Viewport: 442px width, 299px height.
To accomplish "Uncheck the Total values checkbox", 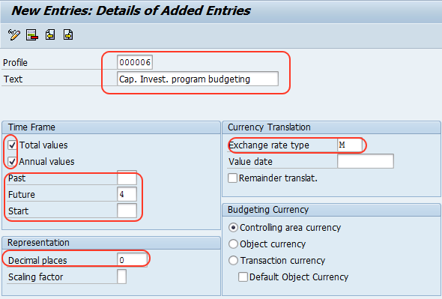I will 12,145.
